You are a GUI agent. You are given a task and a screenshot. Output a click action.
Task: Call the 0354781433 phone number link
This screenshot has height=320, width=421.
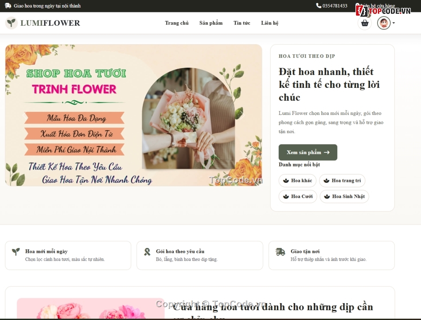(335, 6)
